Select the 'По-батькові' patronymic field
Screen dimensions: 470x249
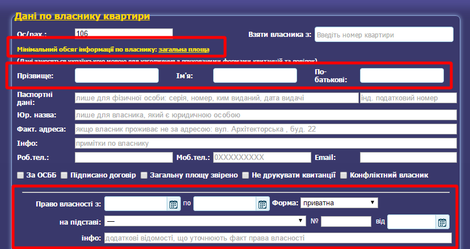[x=401, y=75]
